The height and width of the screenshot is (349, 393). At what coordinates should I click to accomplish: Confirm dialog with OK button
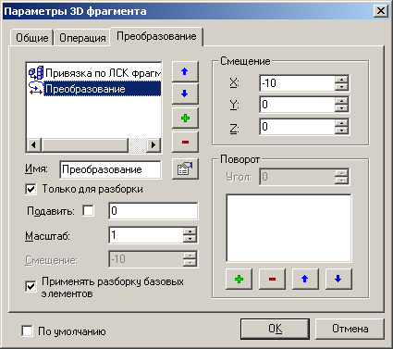tap(275, 329)
